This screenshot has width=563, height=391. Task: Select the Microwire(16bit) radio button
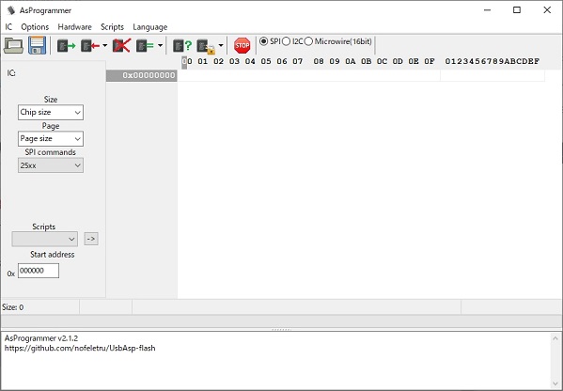point(308,41)
